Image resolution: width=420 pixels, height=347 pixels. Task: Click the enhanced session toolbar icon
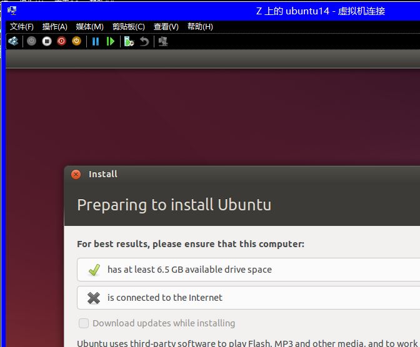point(163,41)
